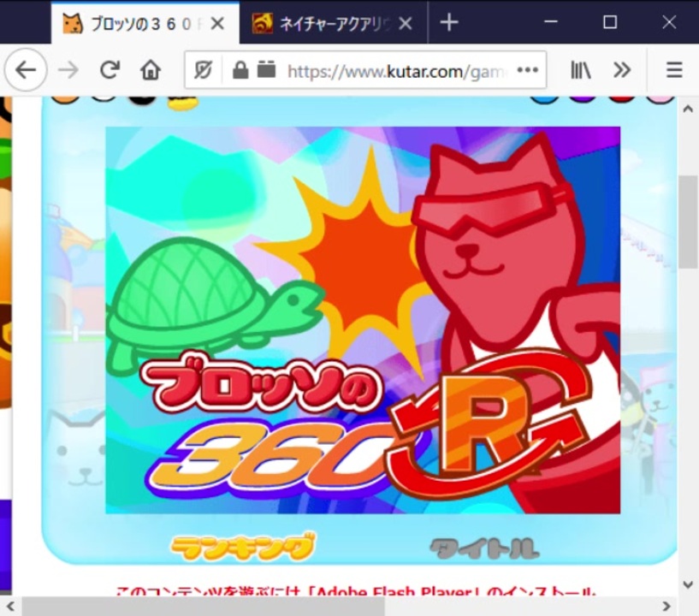Click the Adobe Flash Player install notice

(356, 590)
